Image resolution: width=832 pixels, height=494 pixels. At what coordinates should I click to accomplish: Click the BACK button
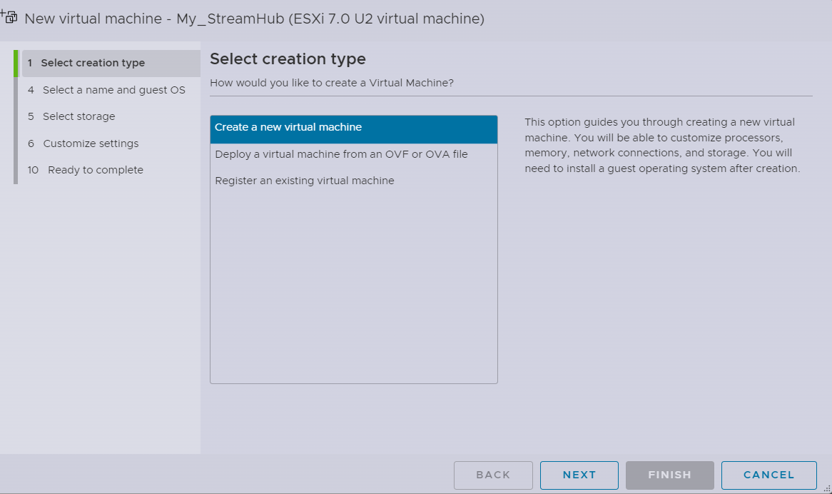(x=493, y=475)
